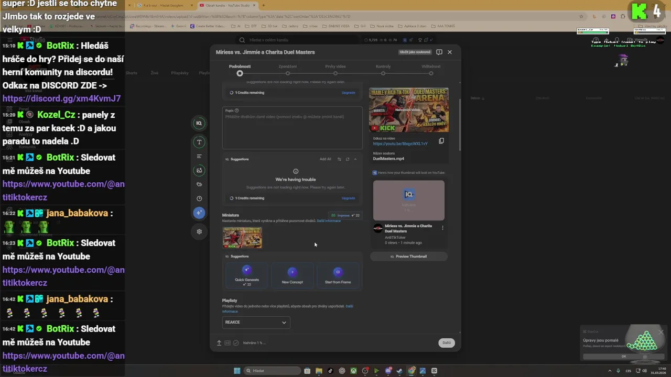This screenshot has height=377, width=671.
Task: Open the REAKCE playlist dropdown
Action: (x=256, y=323)
